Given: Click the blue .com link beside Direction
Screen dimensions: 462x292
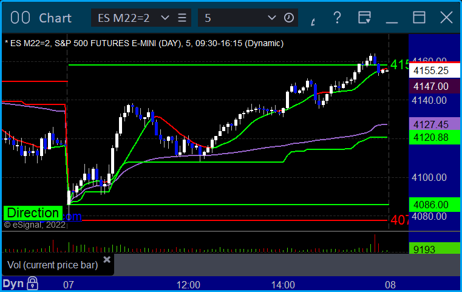Looking at the screenshot, I should pyautogui.click(x=72, y=216).
